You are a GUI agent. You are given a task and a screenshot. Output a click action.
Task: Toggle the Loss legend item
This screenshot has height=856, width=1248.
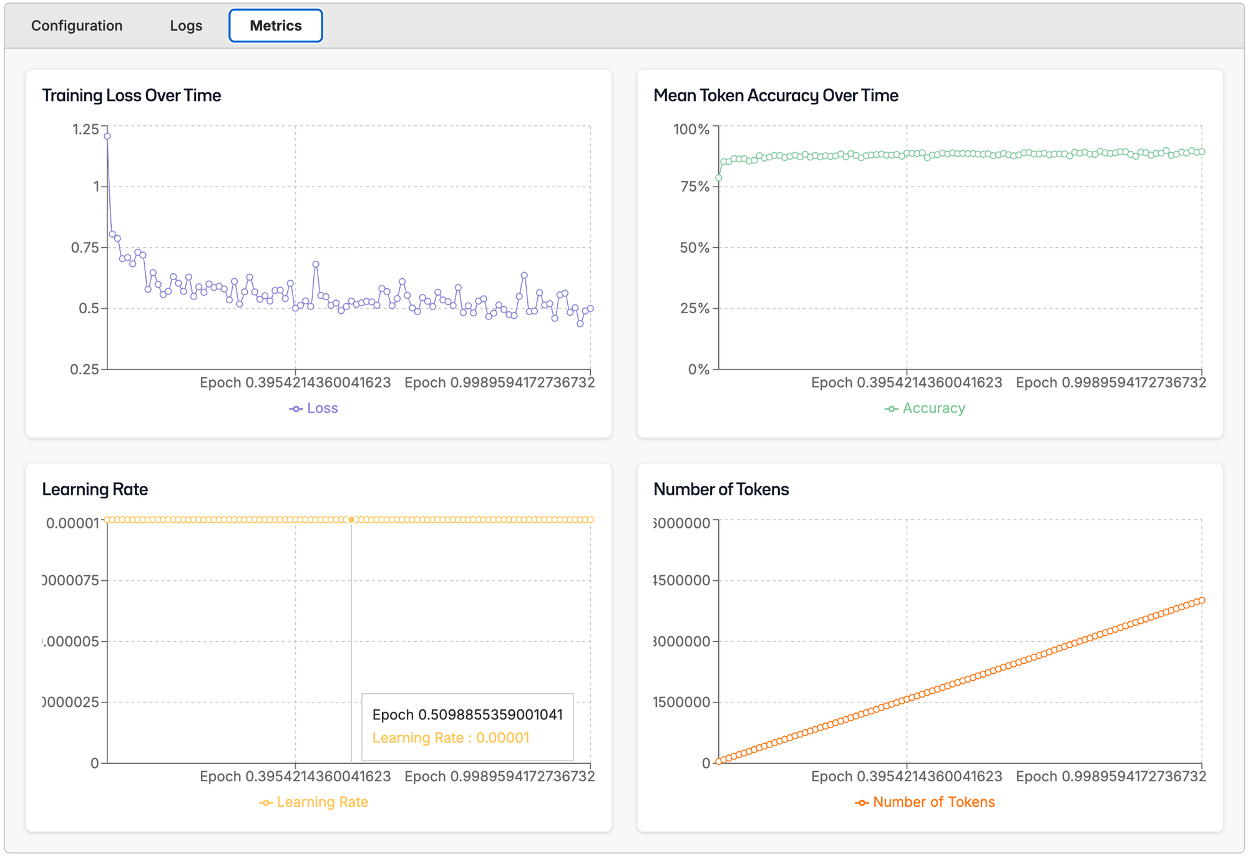point(322,408)
